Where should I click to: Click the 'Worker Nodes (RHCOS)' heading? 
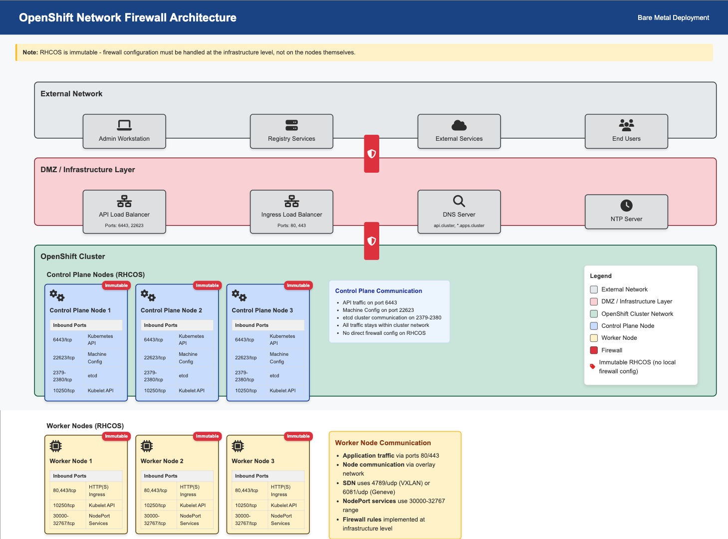point(85,426)
